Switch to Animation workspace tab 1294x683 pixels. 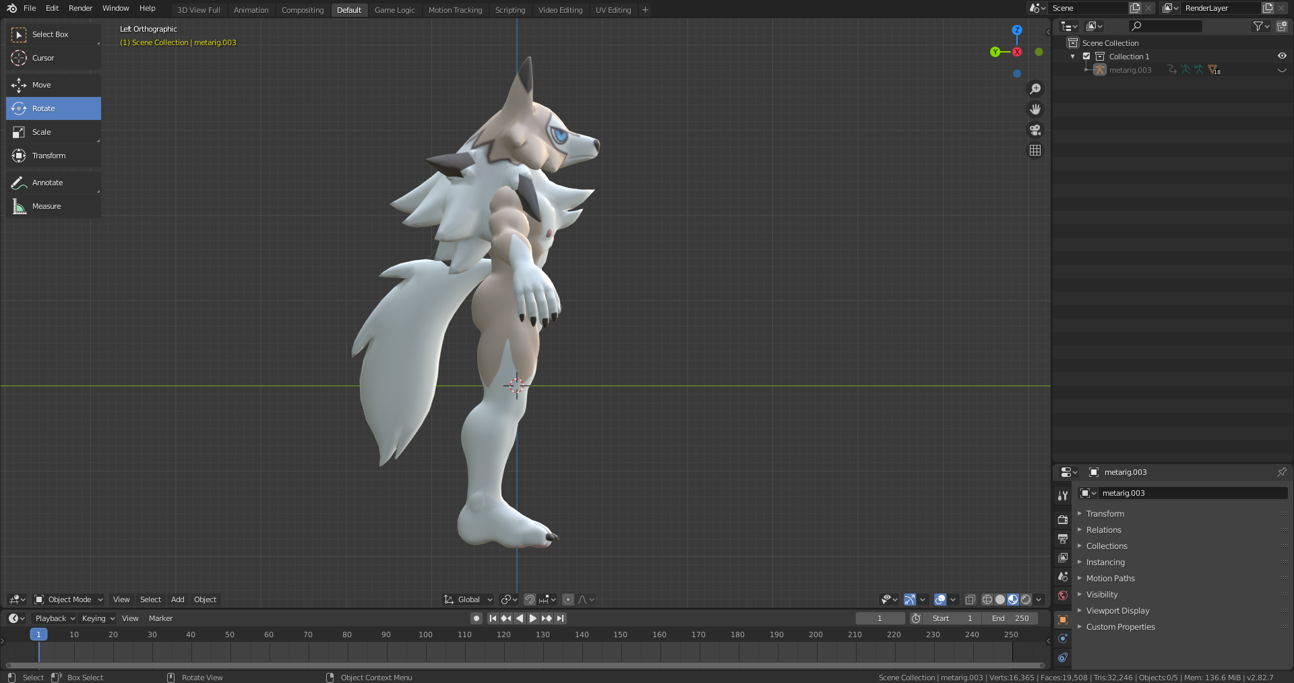[x=251, y=10]
